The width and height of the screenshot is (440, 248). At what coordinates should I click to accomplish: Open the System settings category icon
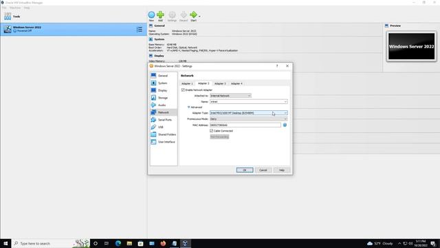click(153, 83)
